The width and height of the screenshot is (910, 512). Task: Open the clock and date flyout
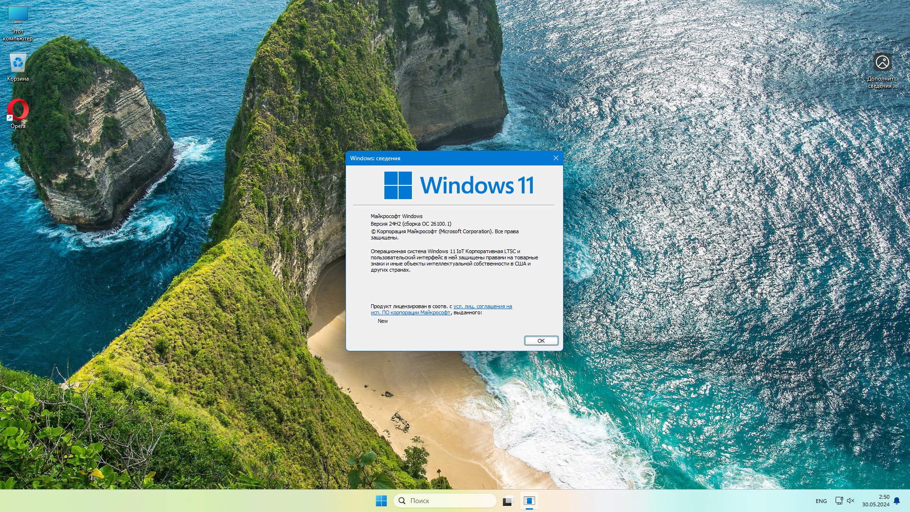(875, 501)
